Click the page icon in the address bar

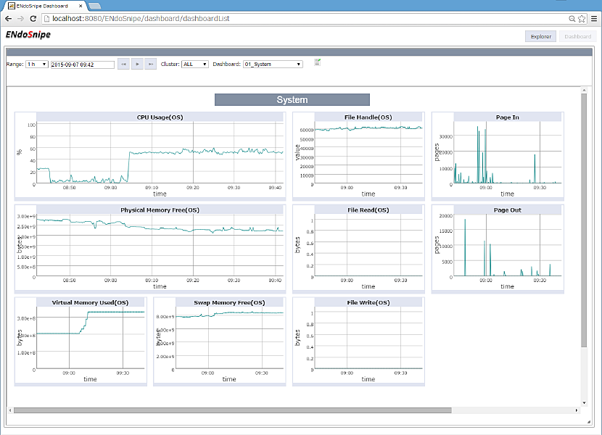(x=46, y=18)
